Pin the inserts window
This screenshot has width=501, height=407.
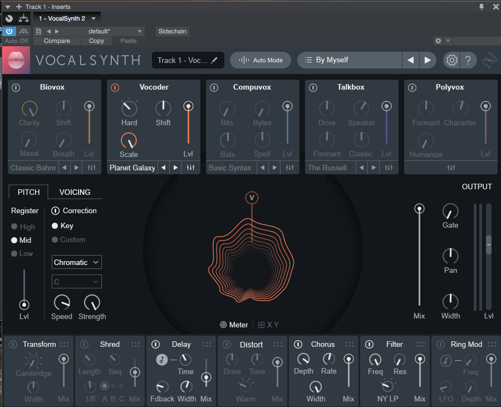481,7
